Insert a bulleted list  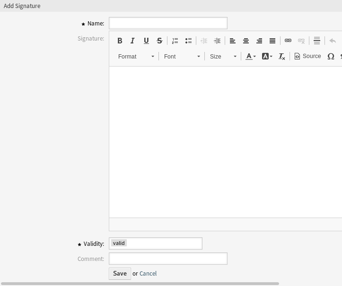[x=188, y=41]
